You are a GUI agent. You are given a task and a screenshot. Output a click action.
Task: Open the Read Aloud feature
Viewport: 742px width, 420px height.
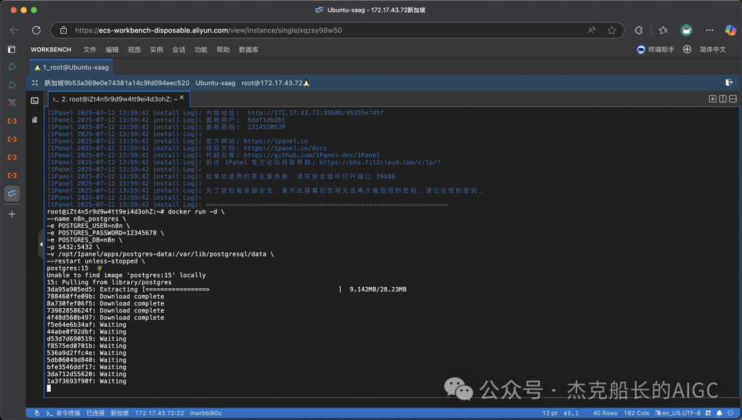(592, 30)
